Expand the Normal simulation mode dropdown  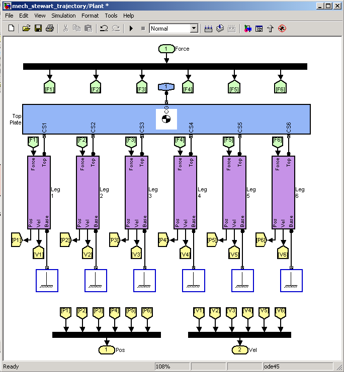tap(194, 29)
